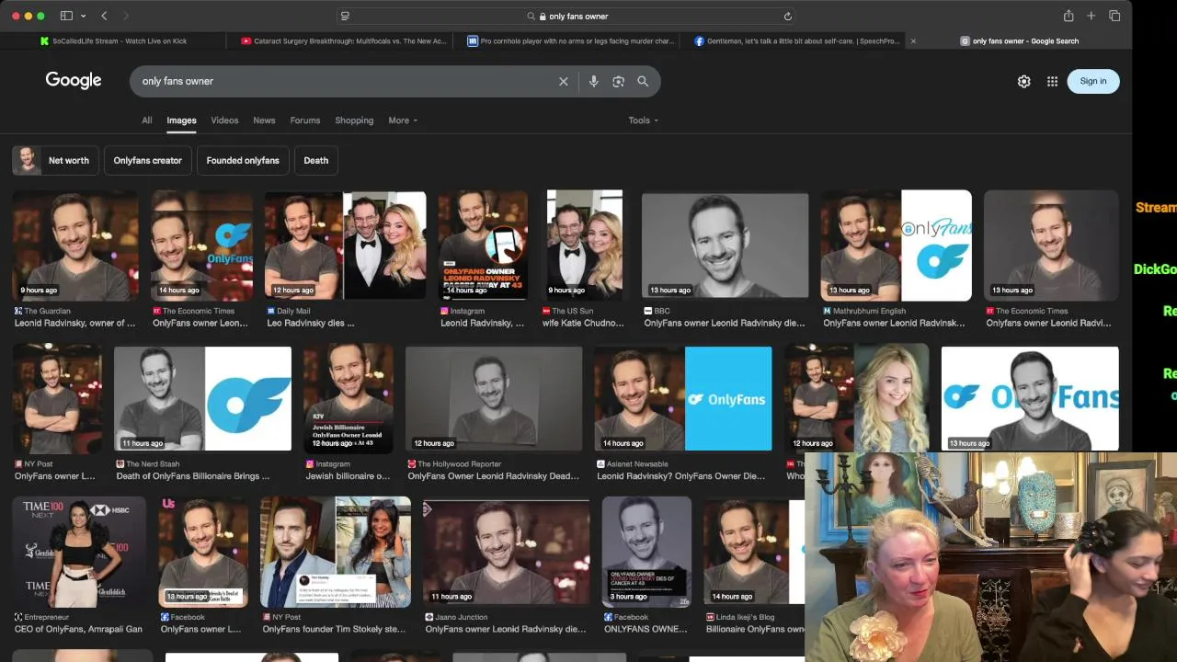1177x662 pixels.
Task: Show tab overview icon in Safari
Action: [x=1114, y=16]
